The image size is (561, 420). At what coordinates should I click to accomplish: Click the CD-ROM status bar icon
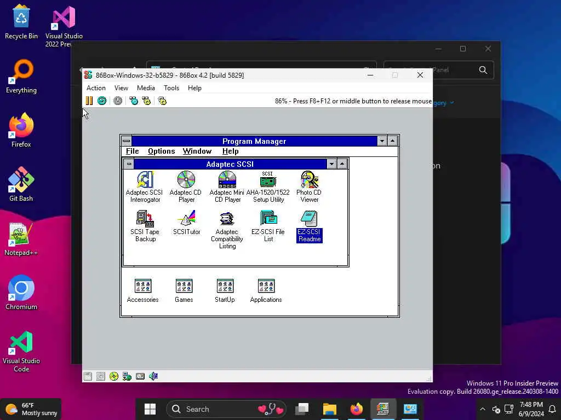[x=114, y=376]
